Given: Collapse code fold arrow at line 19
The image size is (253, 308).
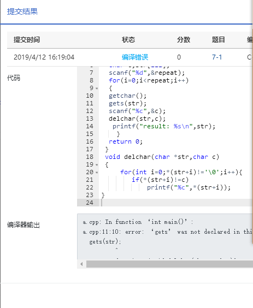Looking at the screenshot, I should 97,165.
